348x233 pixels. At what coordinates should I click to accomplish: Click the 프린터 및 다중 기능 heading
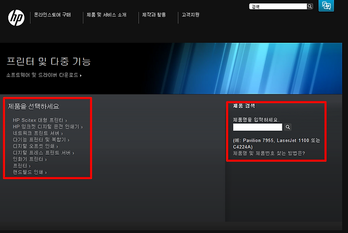pos(49,61)
